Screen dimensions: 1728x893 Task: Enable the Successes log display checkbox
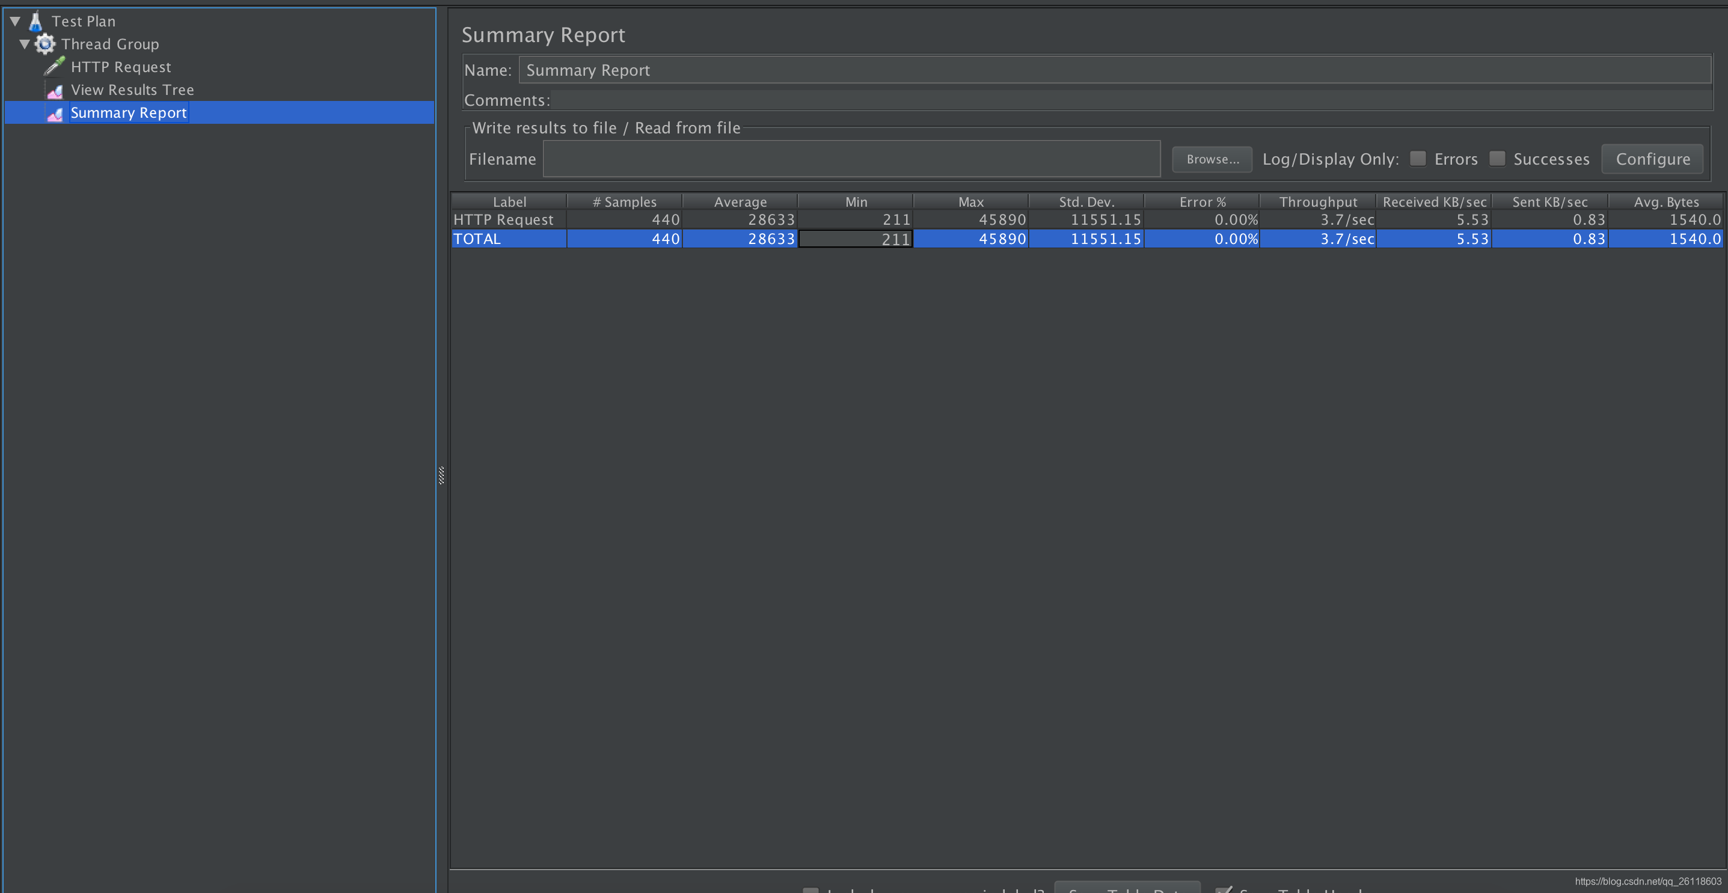(x=1498, y=158)
